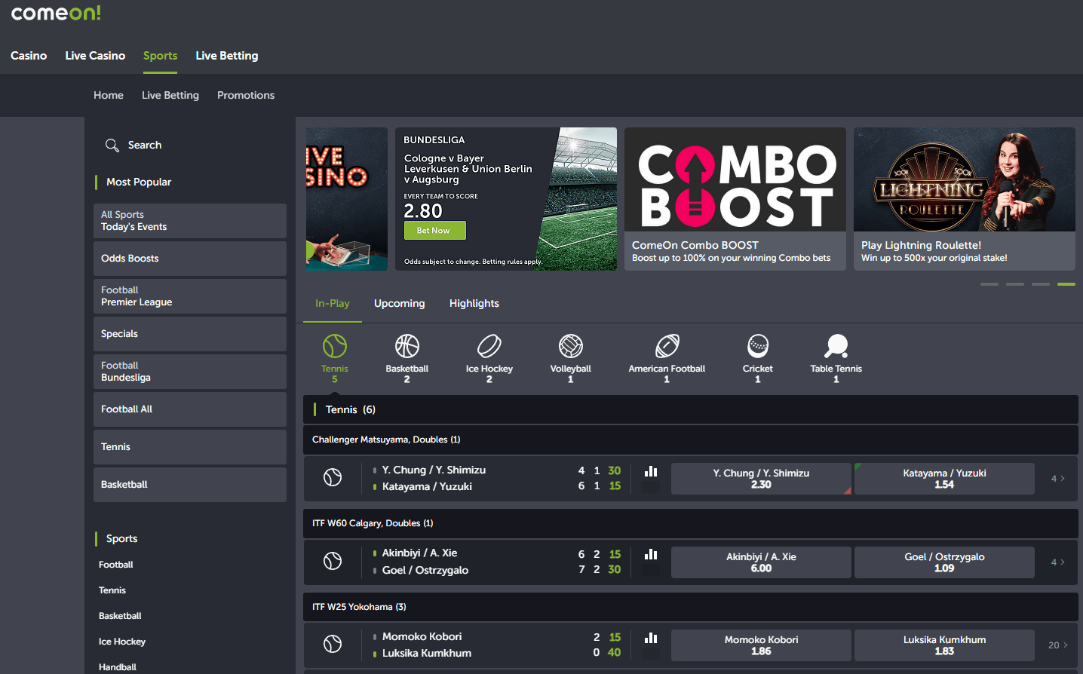Open Football Bundesliga sidebar item

coord(190,372)
